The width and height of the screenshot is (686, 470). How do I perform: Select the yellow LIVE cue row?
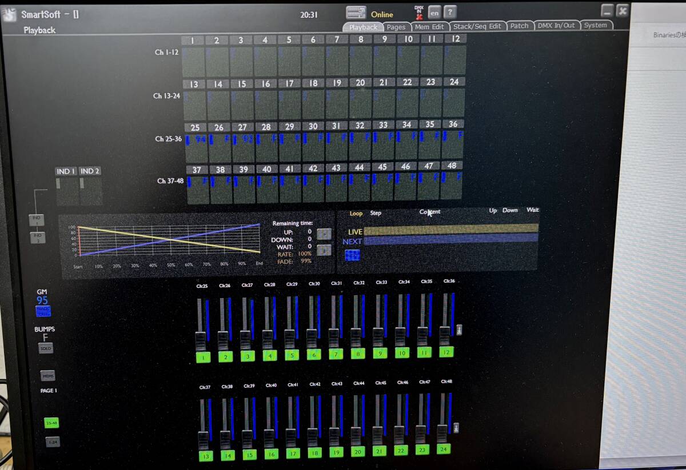450,230
